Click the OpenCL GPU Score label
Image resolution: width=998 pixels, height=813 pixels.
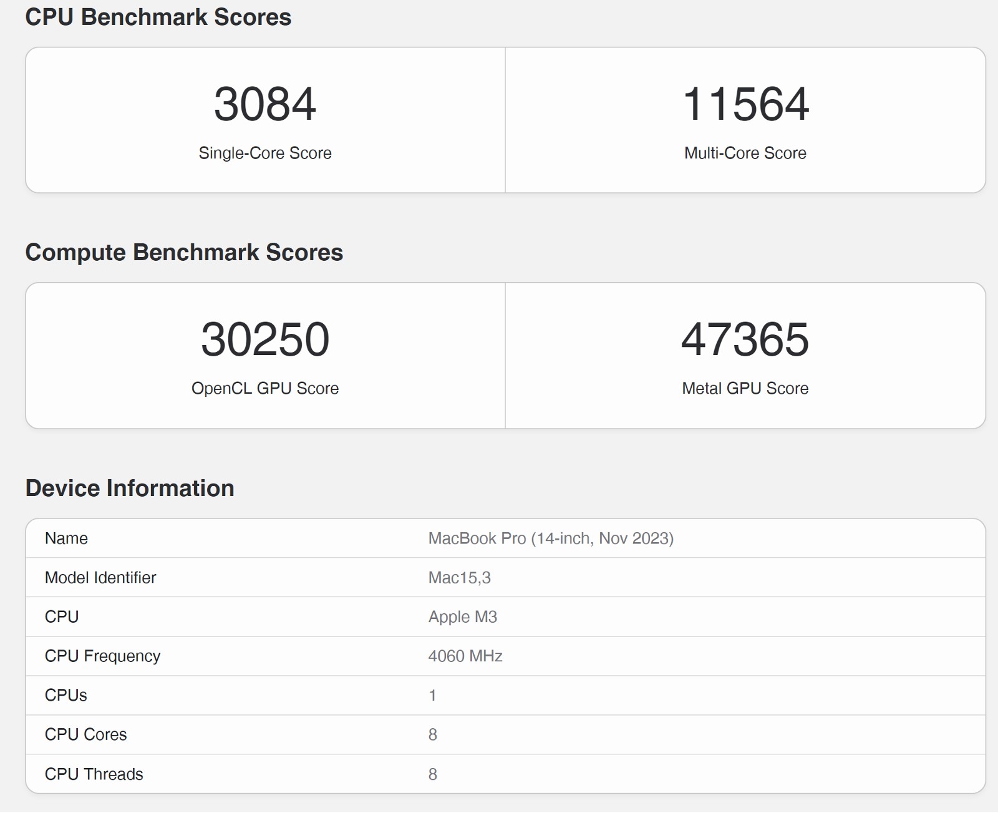(265, 388)
